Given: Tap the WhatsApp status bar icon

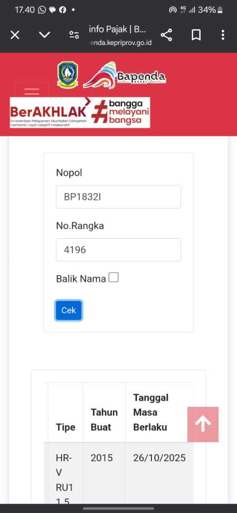Looking at the screenshot, I should [x=42, y=10].
